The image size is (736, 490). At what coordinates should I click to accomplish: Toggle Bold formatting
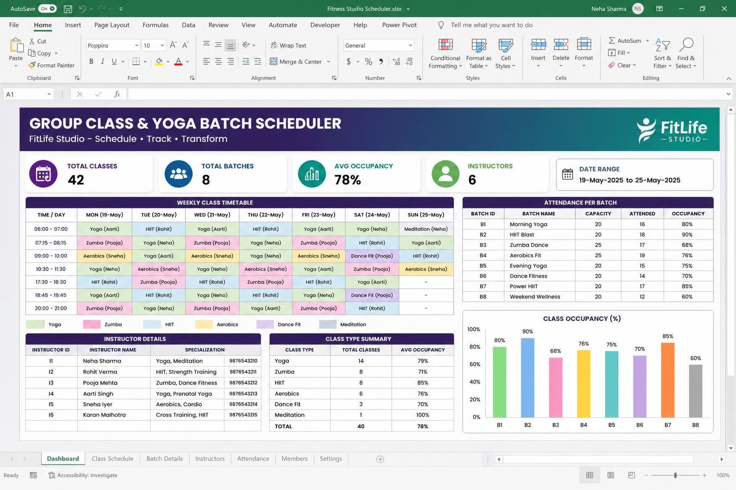click(91, 62)
